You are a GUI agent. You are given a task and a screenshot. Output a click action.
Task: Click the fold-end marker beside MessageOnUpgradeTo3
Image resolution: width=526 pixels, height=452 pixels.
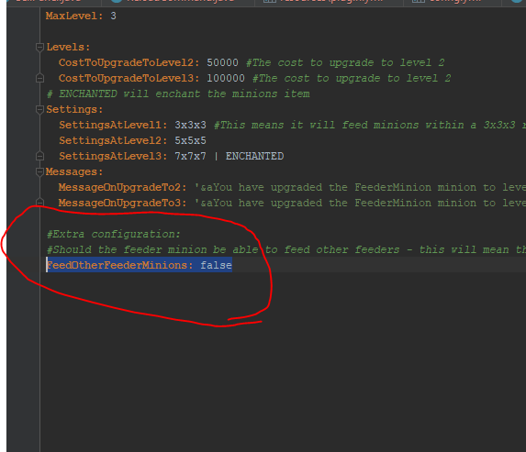[39, 203]
